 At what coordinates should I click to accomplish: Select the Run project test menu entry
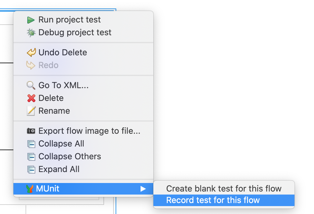pyautogui.click(x=69, y=20)
